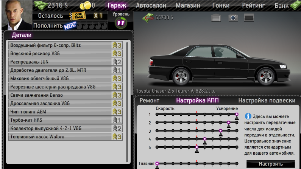Select part Разрезные шестерни распредвала V8G
Screen dimensions: 301x169
(x=66, y=87)
